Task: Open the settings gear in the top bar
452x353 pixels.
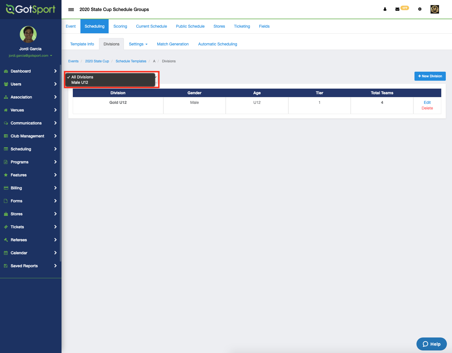Action: tap(420, 9)
